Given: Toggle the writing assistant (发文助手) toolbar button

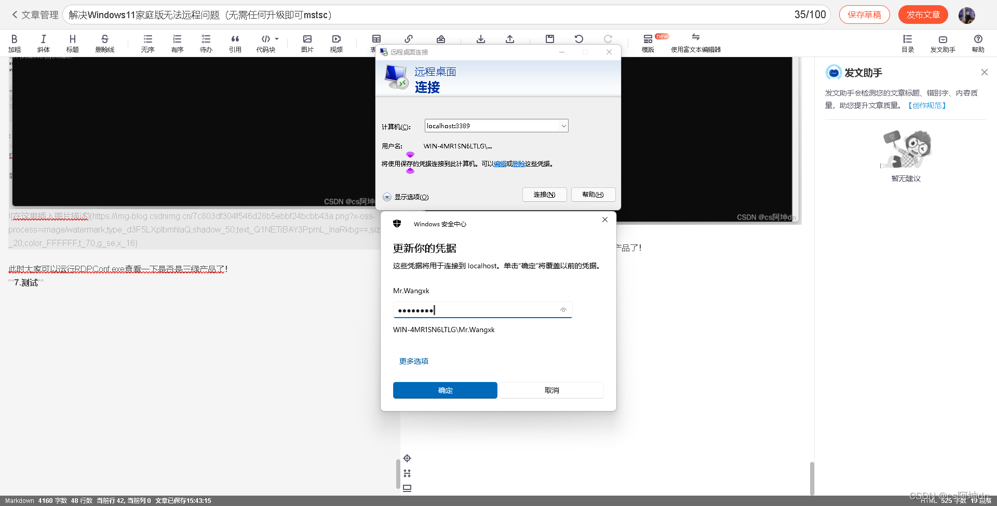Looking at the screenshot, I should click(943, 43).
